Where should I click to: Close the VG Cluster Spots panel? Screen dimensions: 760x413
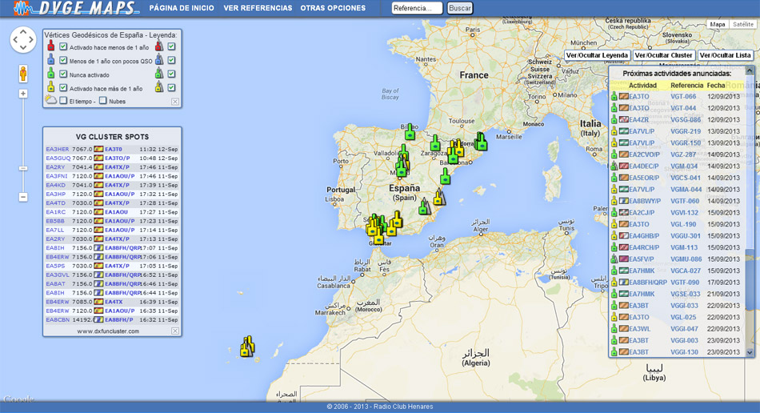(x=175, y=331)
